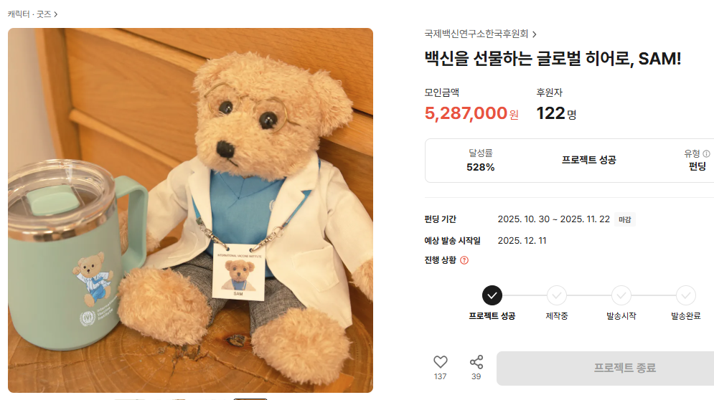
Task: Click the 발송시작 step circle
Action: 621,296
